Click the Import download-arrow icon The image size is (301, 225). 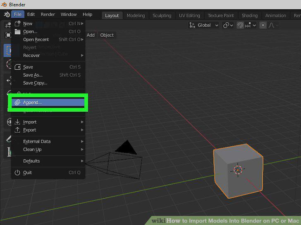17,122
